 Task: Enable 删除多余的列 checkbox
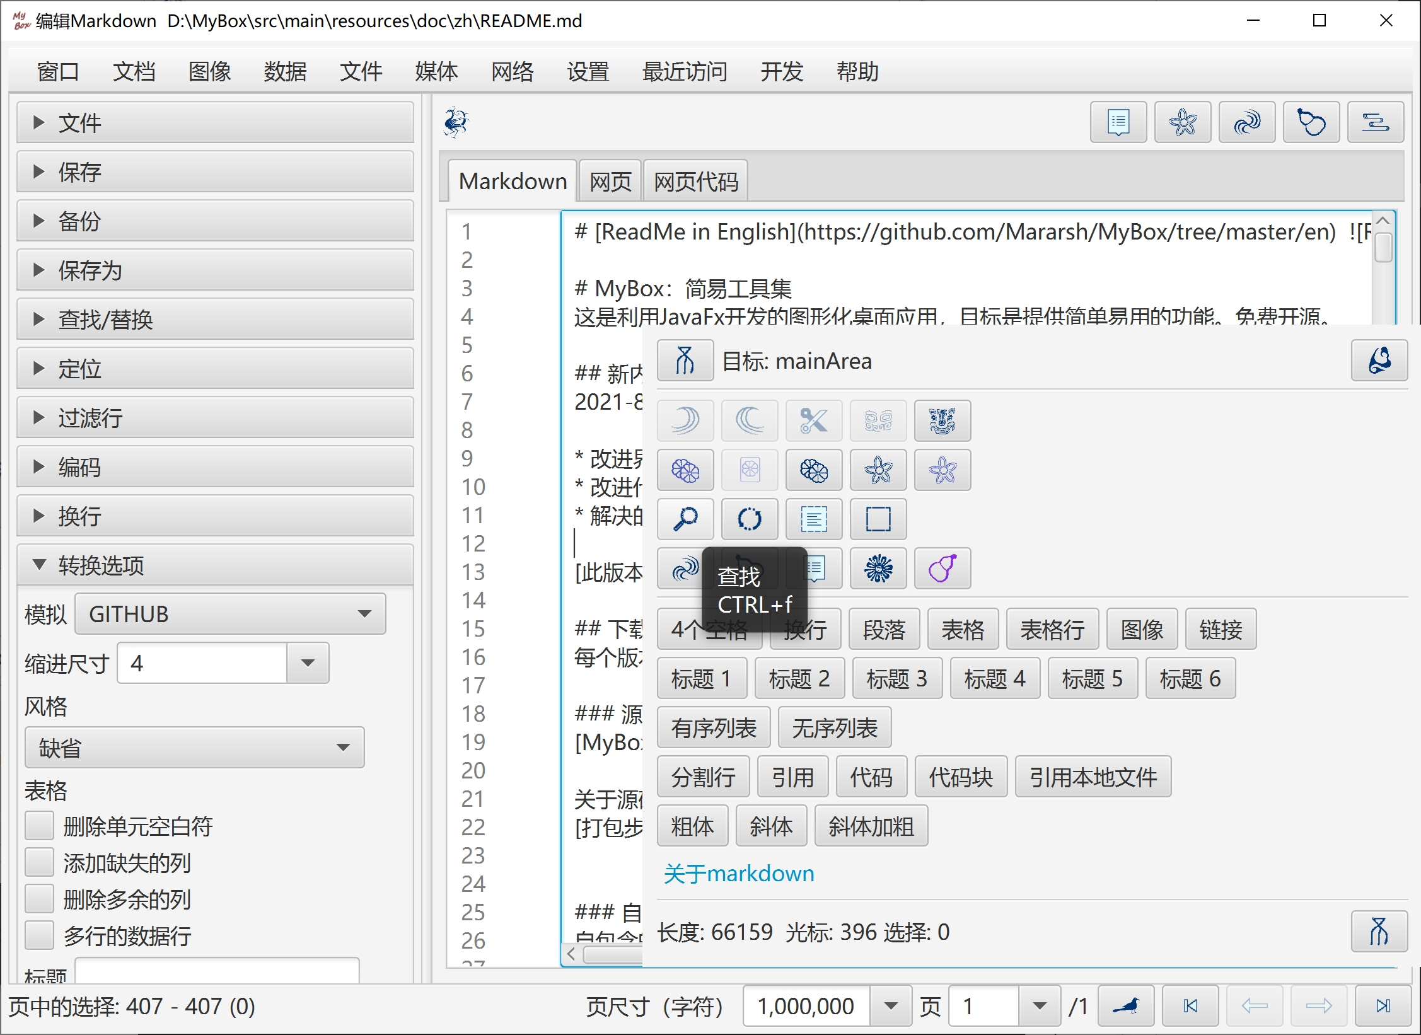39,899
